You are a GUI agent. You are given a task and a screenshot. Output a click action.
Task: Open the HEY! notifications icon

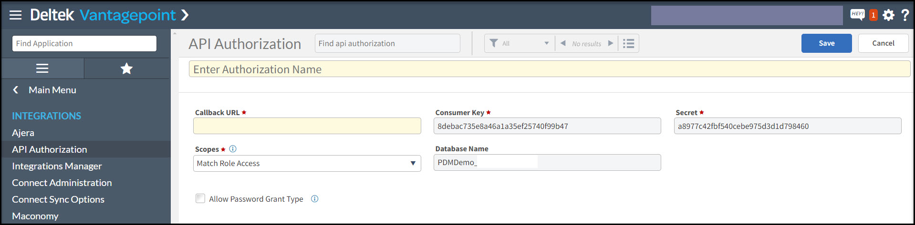click(x=857, y=14)
